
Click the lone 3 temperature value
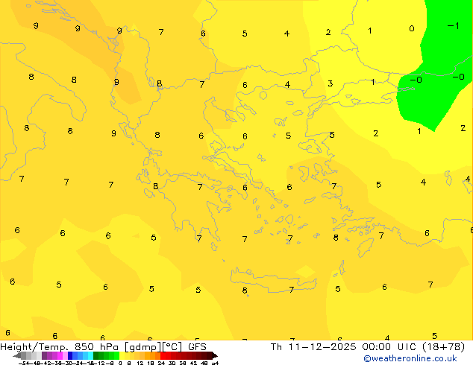330,83
